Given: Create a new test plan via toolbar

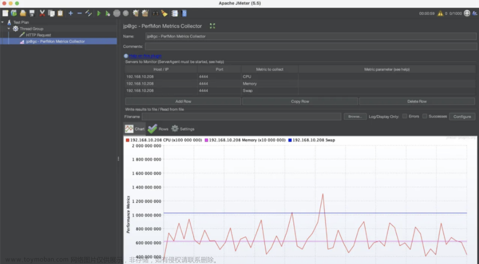Looking at the screenshot, I should click(5, 13).
